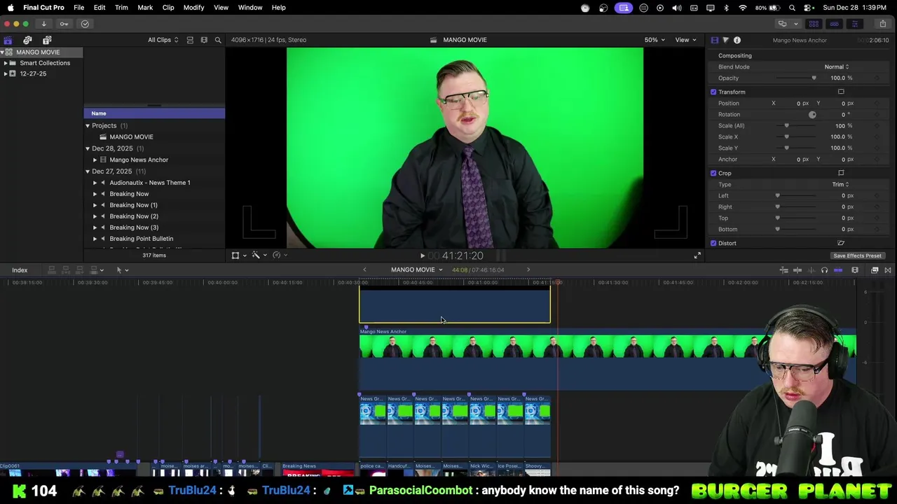This screenshot has height=504, width=897.
Task: Toggle the Timeline panel button
Action: [834, 24]
